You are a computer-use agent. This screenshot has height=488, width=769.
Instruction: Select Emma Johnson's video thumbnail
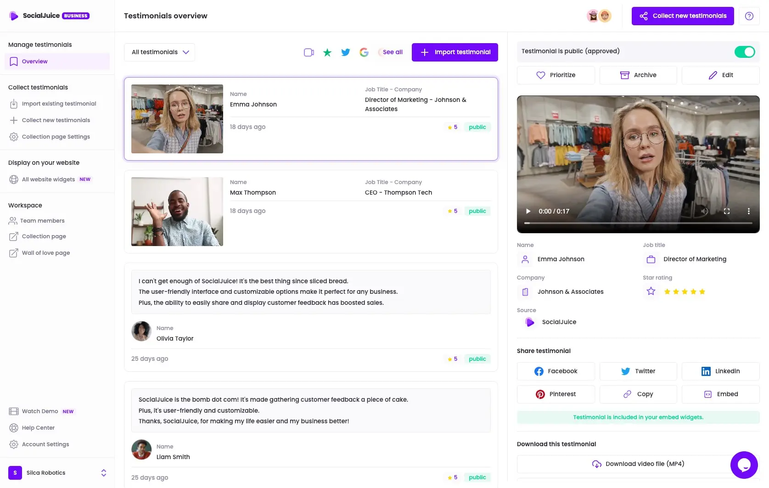click(177, 119)
